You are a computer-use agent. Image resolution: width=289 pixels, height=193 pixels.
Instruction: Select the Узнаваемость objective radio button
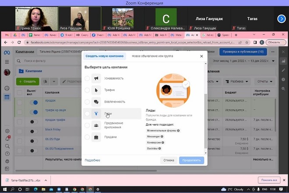click(x=88, y=78)
